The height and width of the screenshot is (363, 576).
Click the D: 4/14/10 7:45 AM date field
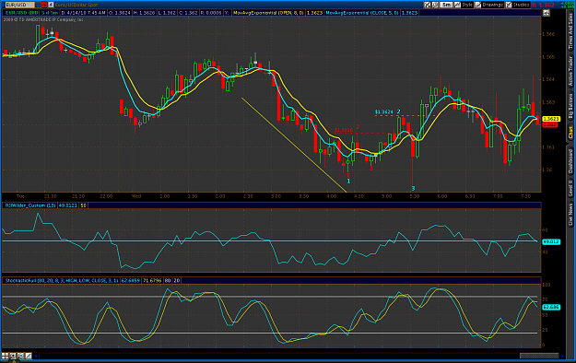coord(83,13)
